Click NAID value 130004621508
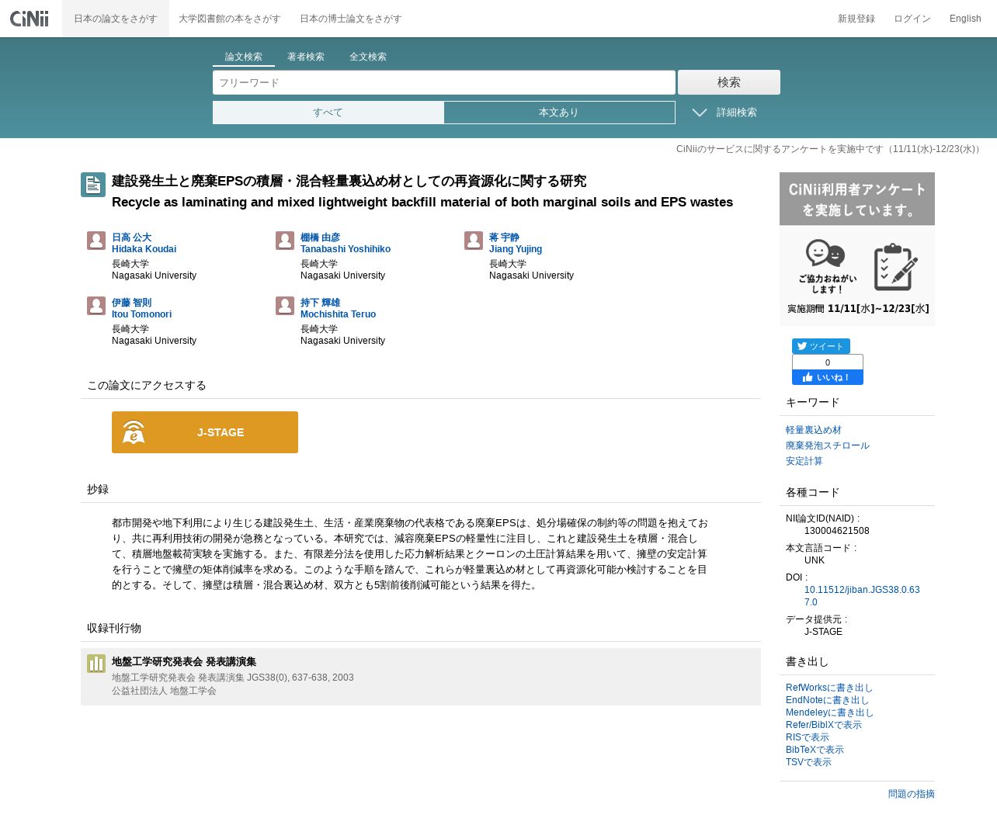The image size is (997, 825). (837, 531)
